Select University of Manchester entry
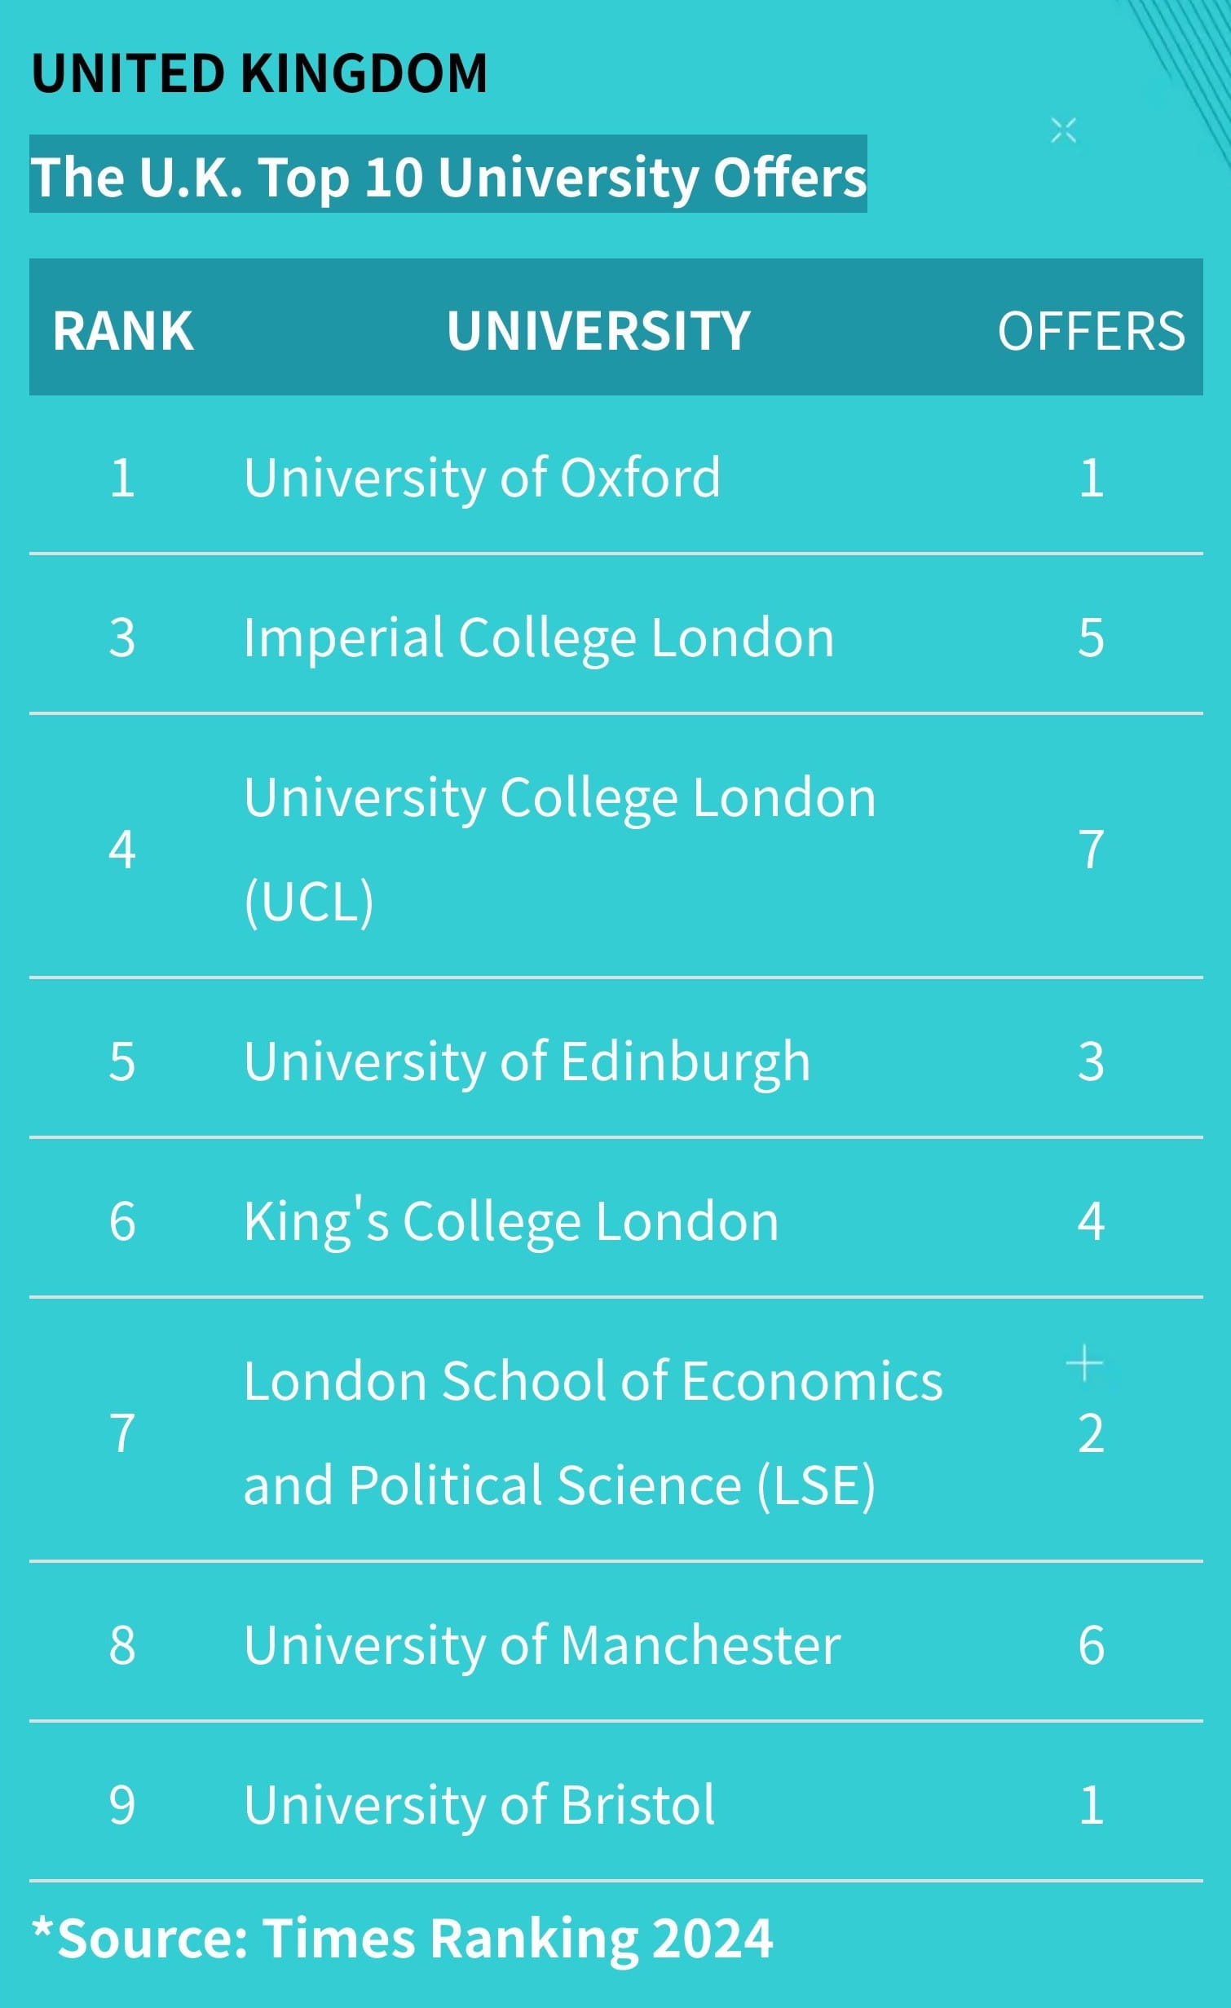Image resolution: width=1231 pixels, height=2008 pixels. [542, 1645]
